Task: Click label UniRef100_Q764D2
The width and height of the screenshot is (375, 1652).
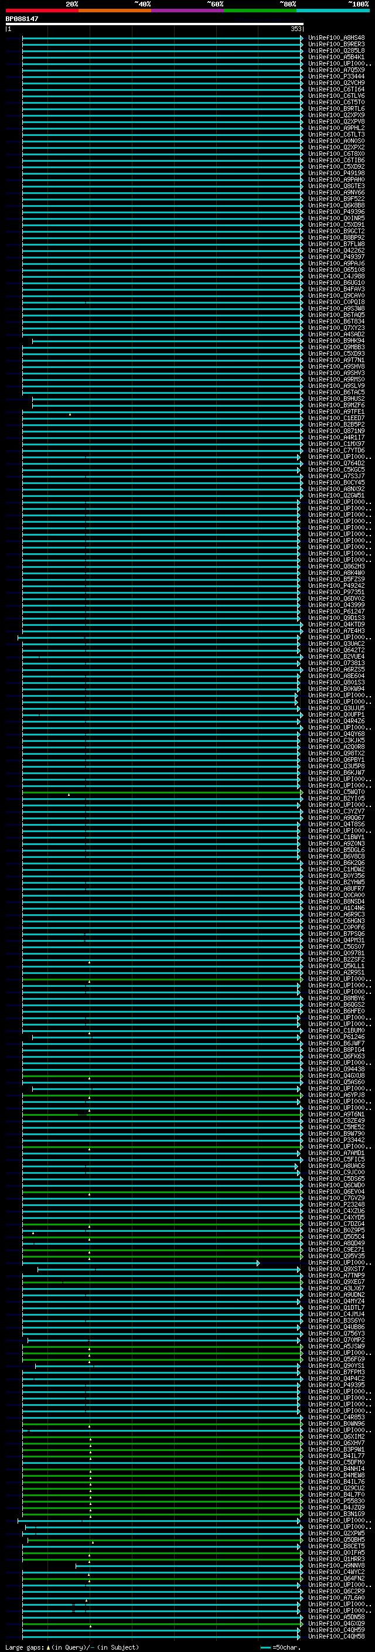Action: [x=336, y=463]
